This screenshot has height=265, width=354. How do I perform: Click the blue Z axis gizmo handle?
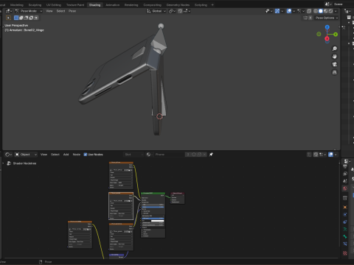(x=327, y=27)
